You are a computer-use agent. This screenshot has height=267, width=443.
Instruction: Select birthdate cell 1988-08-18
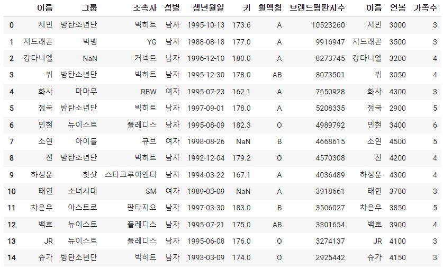click(x=206, y=42)
